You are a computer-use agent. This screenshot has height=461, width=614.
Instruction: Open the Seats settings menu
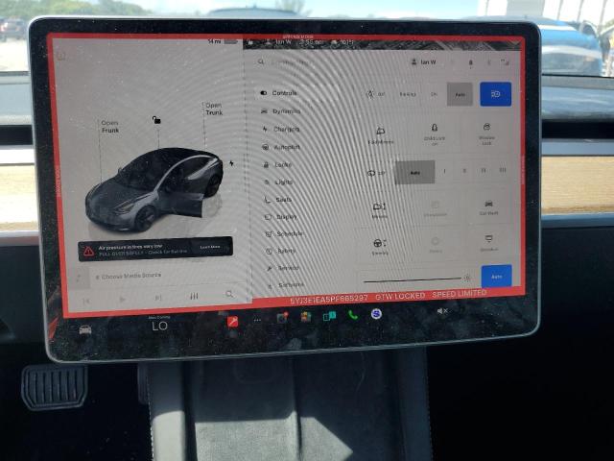click(278, 200)
